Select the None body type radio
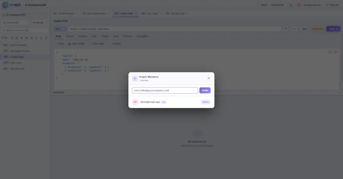Image resolution: width=343 pixels, height=179 pixels. (56, 44)
